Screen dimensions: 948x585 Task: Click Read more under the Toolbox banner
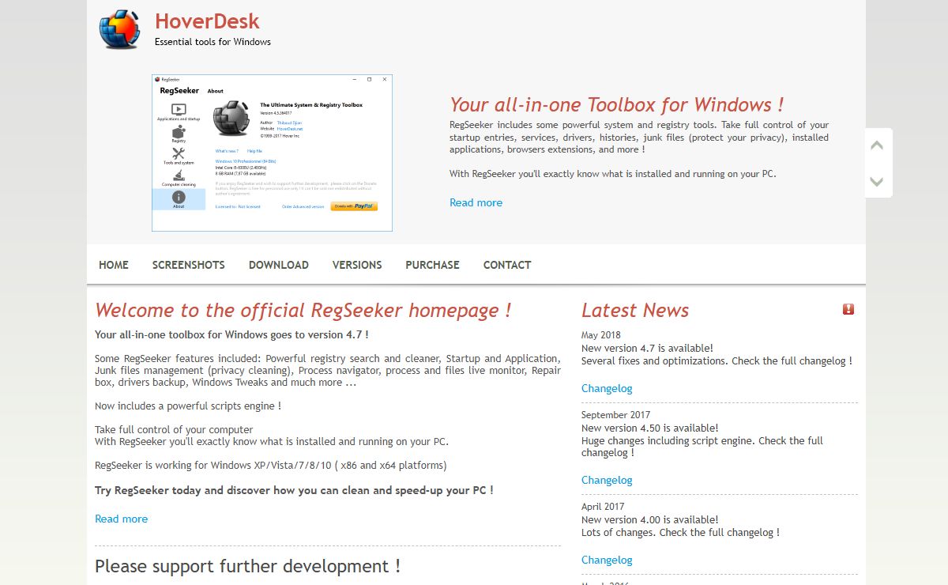coord(476,202)
